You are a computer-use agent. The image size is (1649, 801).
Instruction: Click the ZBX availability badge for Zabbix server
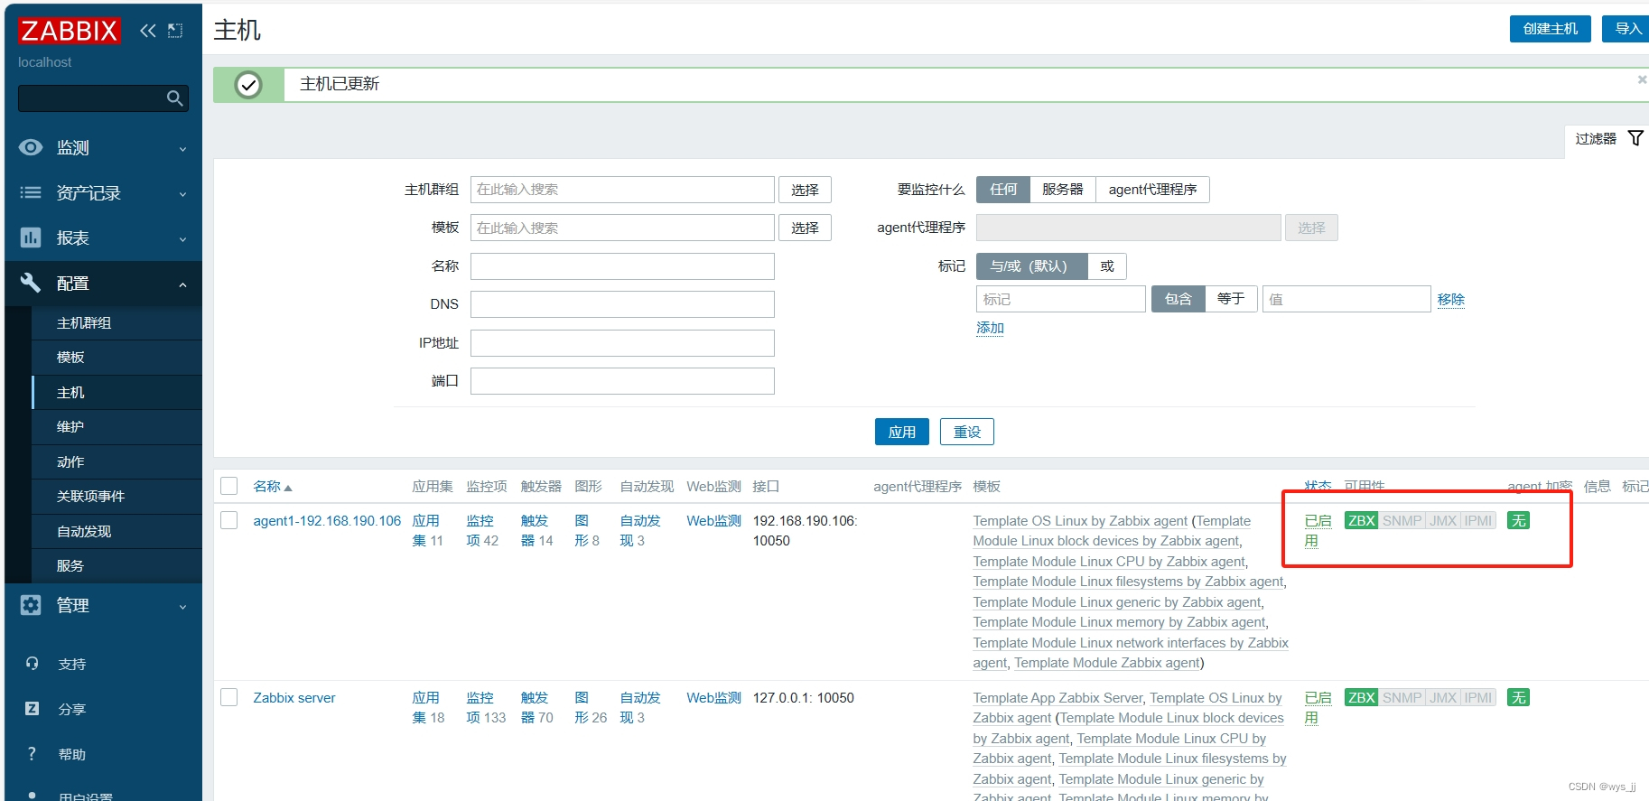[1361, 697]
